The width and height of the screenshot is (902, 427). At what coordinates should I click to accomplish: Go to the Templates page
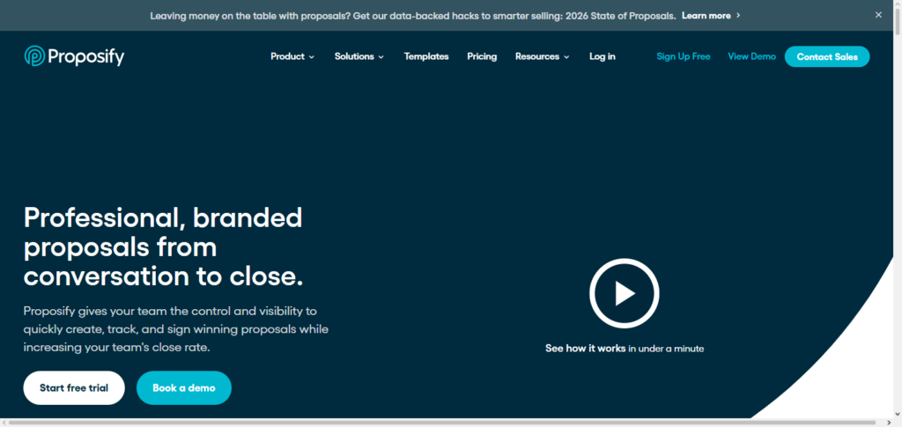(x=426, y=56)
